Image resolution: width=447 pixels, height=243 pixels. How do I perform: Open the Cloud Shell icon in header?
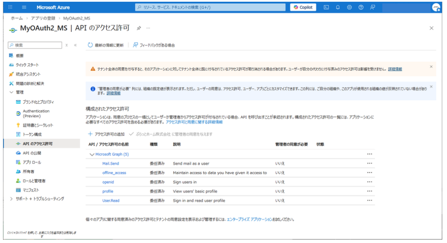[x=326, y=7]
